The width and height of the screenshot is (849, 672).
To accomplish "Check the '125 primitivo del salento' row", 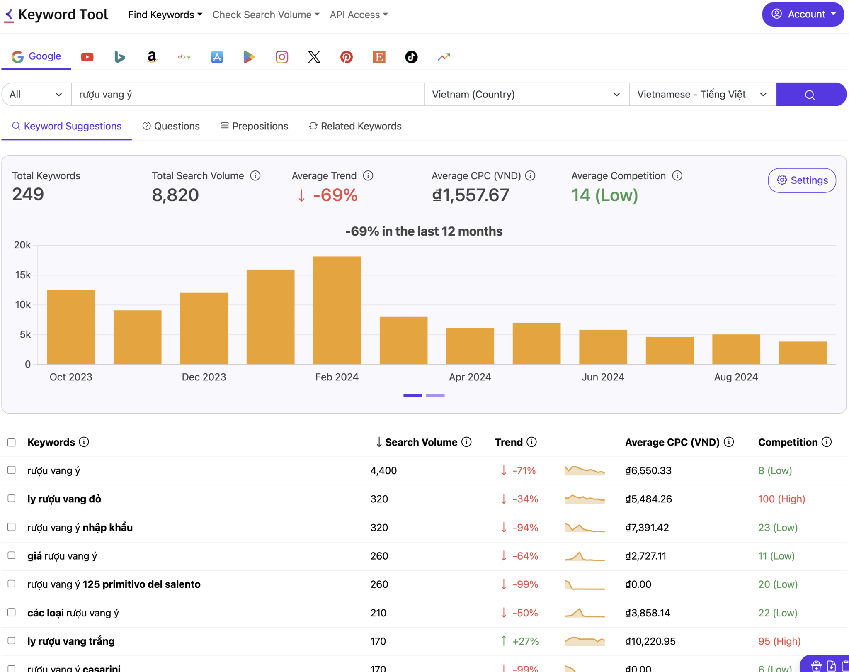I will [12, 584].
